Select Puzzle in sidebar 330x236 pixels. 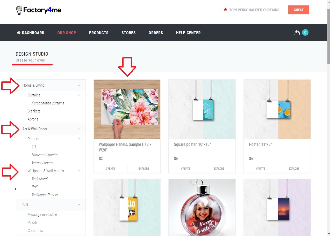(x=33, y=223)
